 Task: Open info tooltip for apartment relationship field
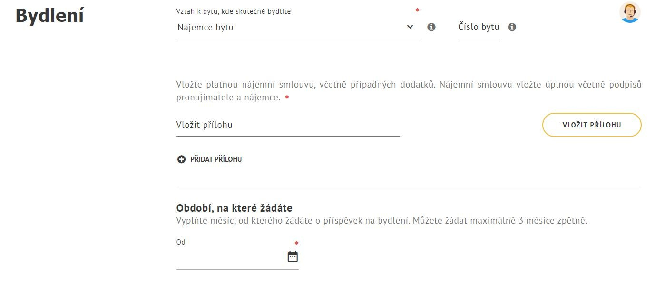pos(431,27)
